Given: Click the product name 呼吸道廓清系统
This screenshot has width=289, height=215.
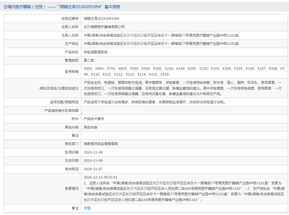Looking at the screenshot, I should pyautogui.click(x=96, y=52).
